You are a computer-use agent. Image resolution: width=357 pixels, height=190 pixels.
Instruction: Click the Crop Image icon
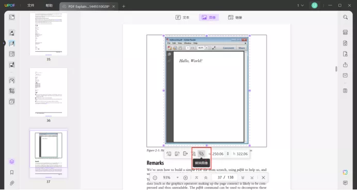(193, 154)
